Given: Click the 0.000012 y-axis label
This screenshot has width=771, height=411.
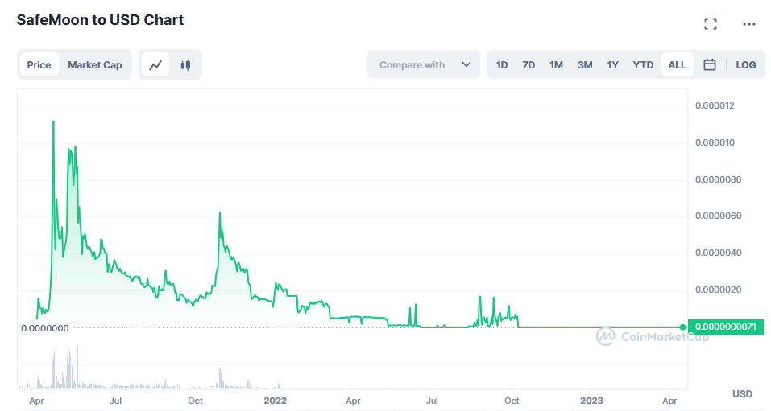Looking at the screenshot, I should click(x=715, y=105).
